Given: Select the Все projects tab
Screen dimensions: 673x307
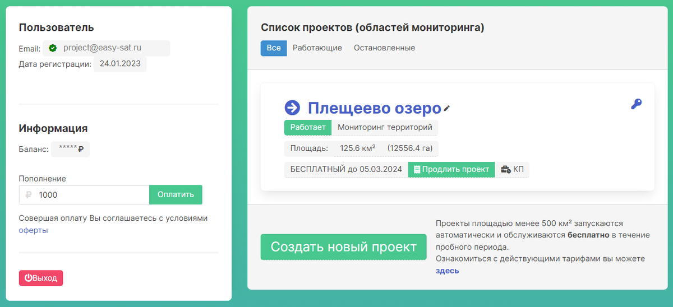Looking at the screenshot, I should (274, 48).
